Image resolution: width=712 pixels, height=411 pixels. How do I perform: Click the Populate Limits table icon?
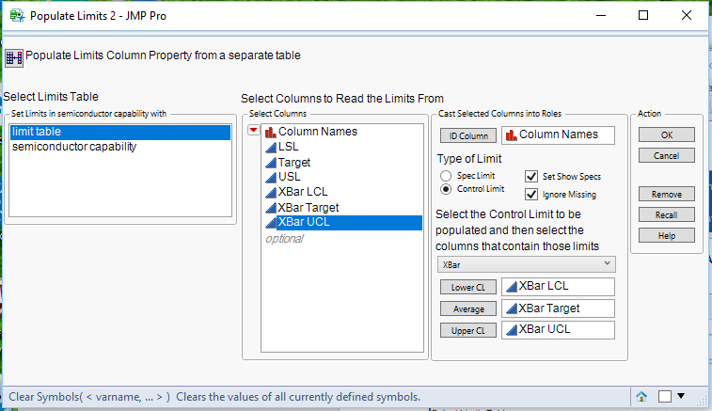point(14,56)
